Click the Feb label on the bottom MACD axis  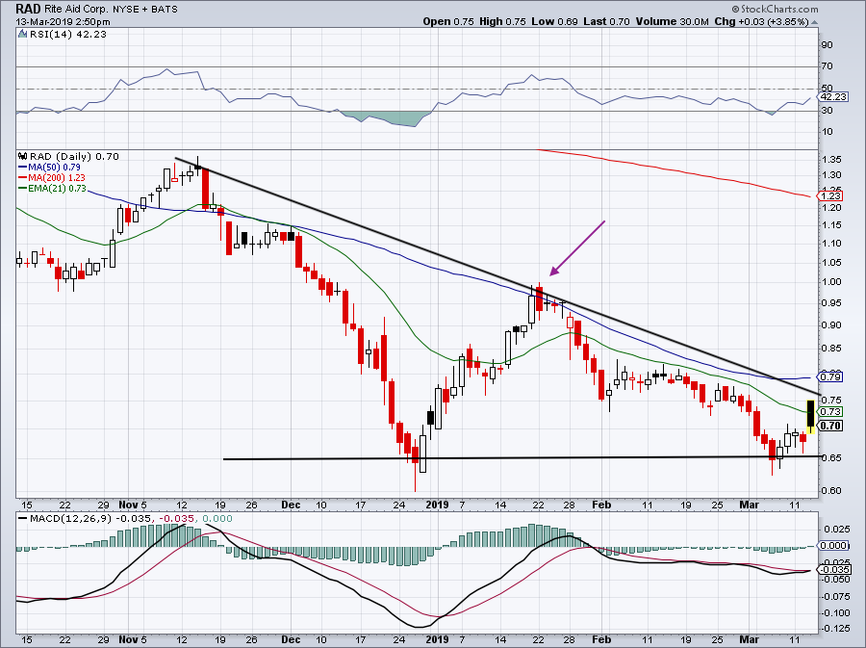[x=600, y=639]
